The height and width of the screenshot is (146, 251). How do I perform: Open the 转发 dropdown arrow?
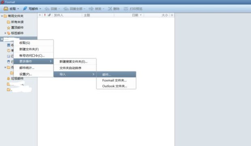(x=103, y=9)
